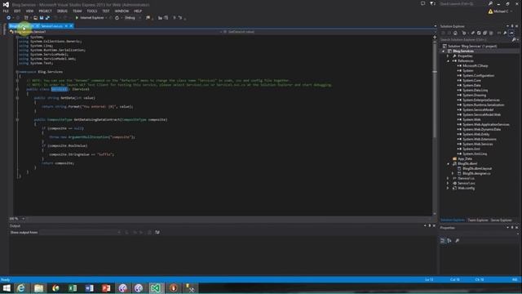This screenshot has width=522, height=294.
Task: Click the Open File toolbar icon
Action: 35,18
